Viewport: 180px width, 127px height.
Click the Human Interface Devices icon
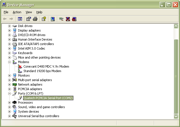tap(15, 39)
